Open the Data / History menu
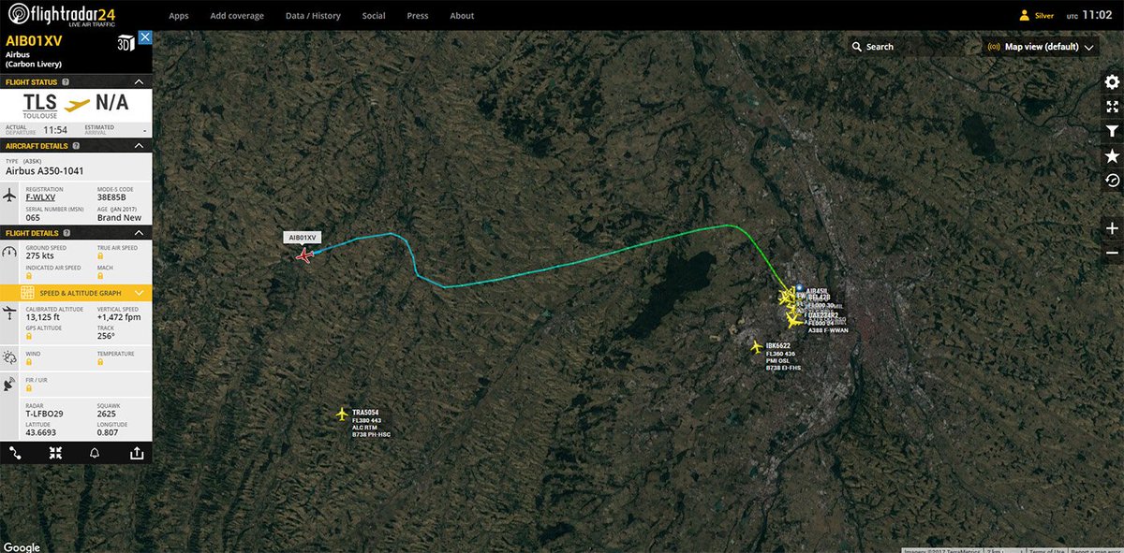 [313, 16]
